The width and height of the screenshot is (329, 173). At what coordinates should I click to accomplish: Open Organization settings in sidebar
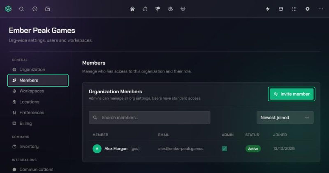(x=38, y=69)
